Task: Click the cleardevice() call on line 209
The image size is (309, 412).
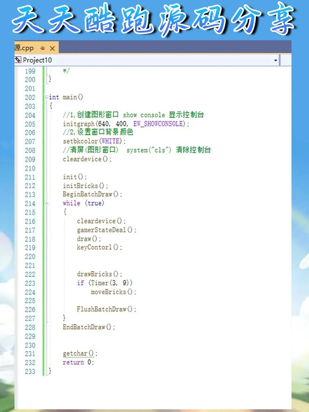Action: pyautogui.click(x=87, y=159)
